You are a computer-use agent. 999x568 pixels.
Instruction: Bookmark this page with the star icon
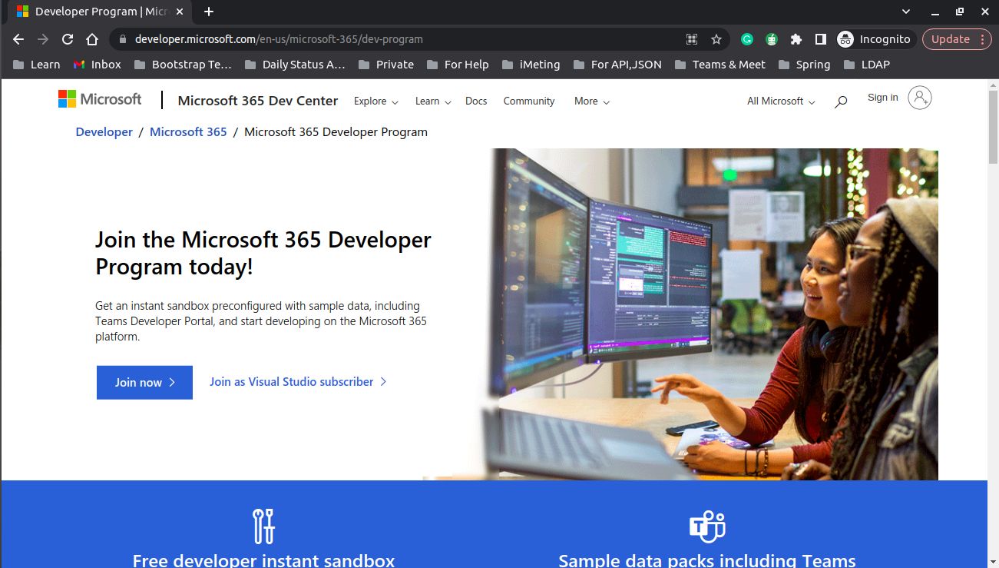click(716, 39)
